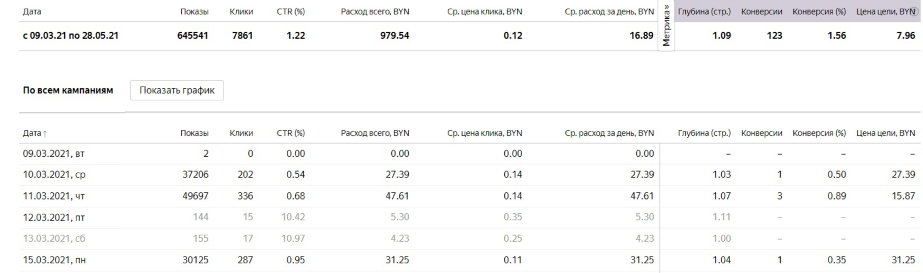Select the 10.03.2021, ср row date
The image size is (923, 273).
[x=54, y=175]
